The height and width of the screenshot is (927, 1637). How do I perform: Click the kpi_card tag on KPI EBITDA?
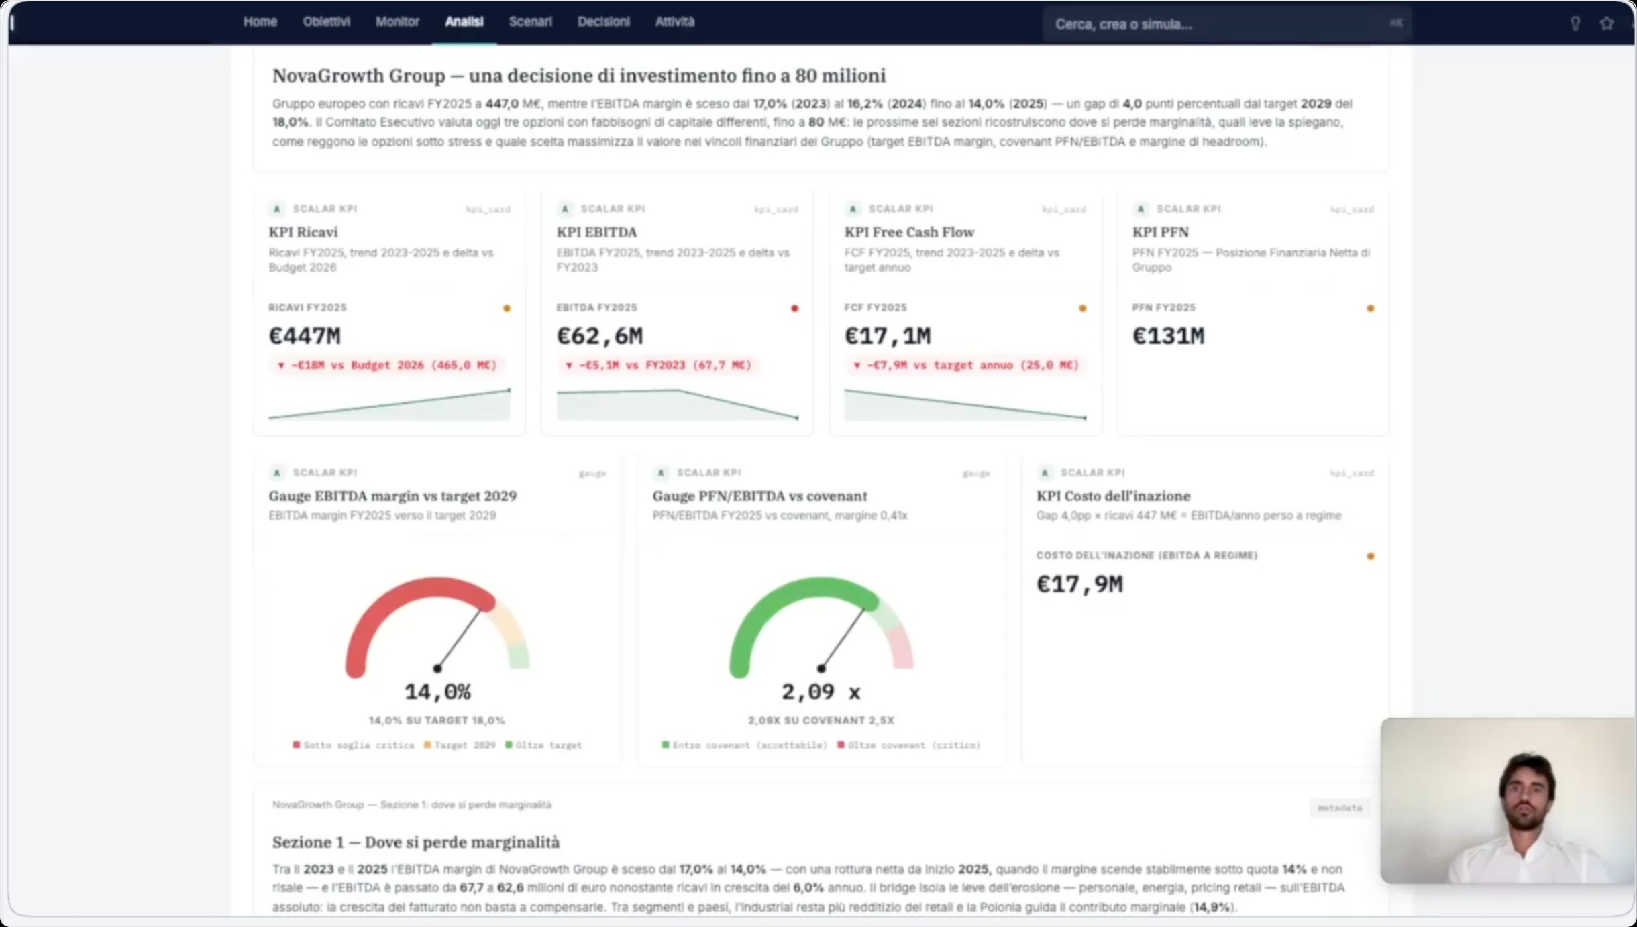click(x=776, y=209)
